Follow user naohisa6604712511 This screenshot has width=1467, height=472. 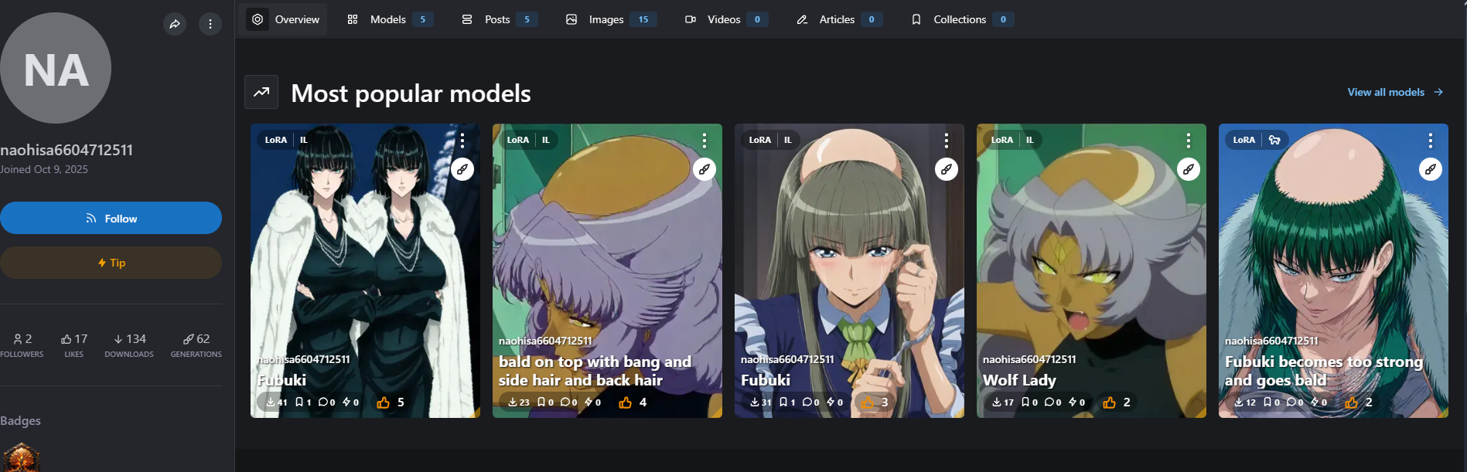(111, 218)
